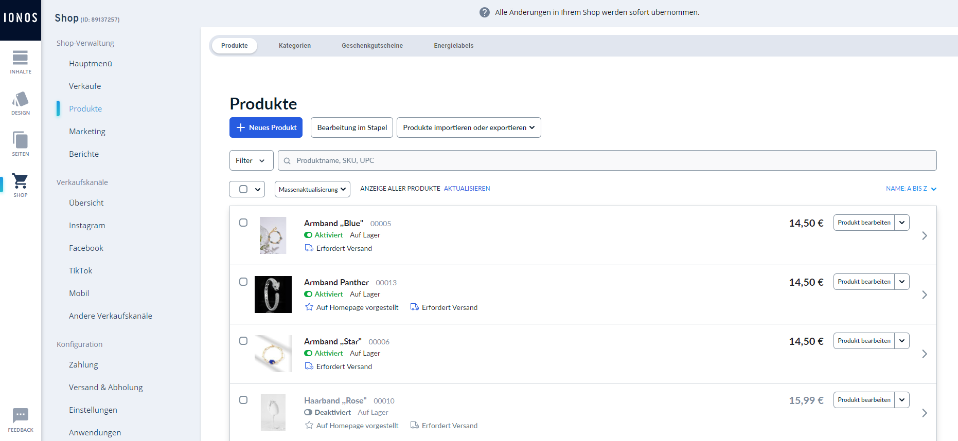The height and width of the screenshot is (441, 958).
Task: Tick the Armband Blue product checkbox
Action: (243, 223)
